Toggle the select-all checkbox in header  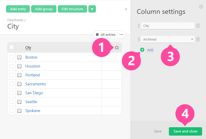point(12,47)
